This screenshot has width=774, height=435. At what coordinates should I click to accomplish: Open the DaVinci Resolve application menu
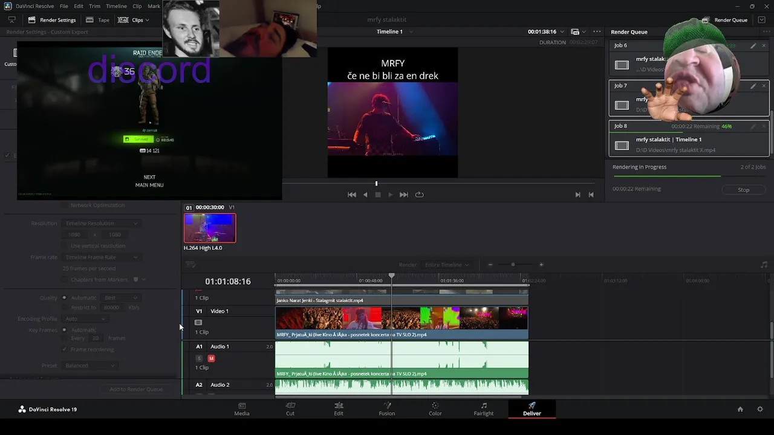[34, 6]
